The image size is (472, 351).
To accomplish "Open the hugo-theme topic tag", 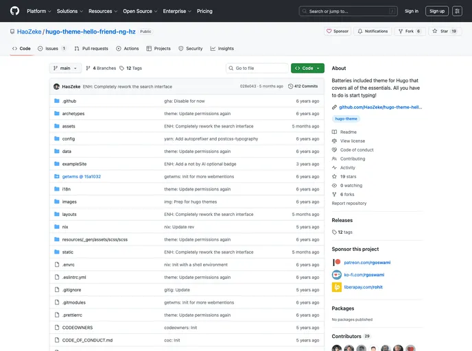I will [346, 119].
